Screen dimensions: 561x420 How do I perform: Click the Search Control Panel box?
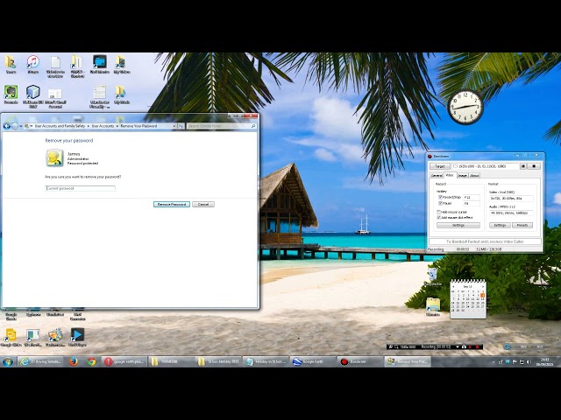point(222,126)
